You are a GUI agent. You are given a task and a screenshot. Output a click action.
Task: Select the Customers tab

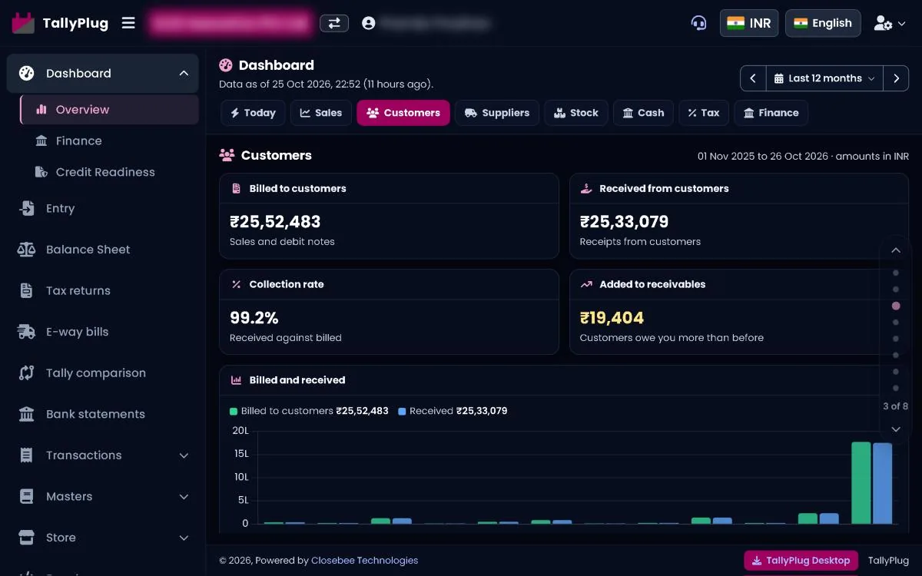tap(403, 113)
